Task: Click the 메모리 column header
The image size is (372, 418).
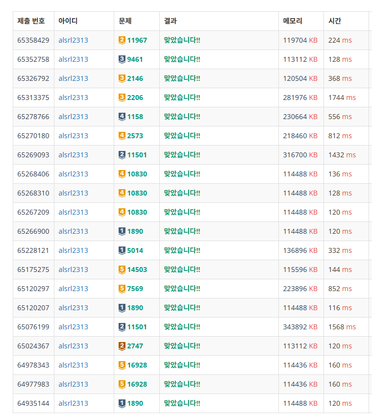Action: click(x=293, y=21)
